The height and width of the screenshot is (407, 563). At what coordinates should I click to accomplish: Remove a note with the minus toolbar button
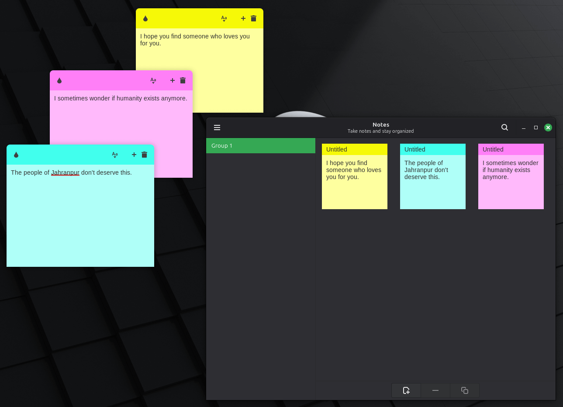point(435,390)
